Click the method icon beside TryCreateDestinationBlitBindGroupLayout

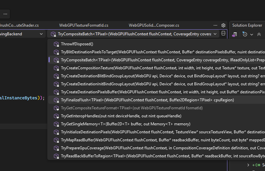coord(56,76)
